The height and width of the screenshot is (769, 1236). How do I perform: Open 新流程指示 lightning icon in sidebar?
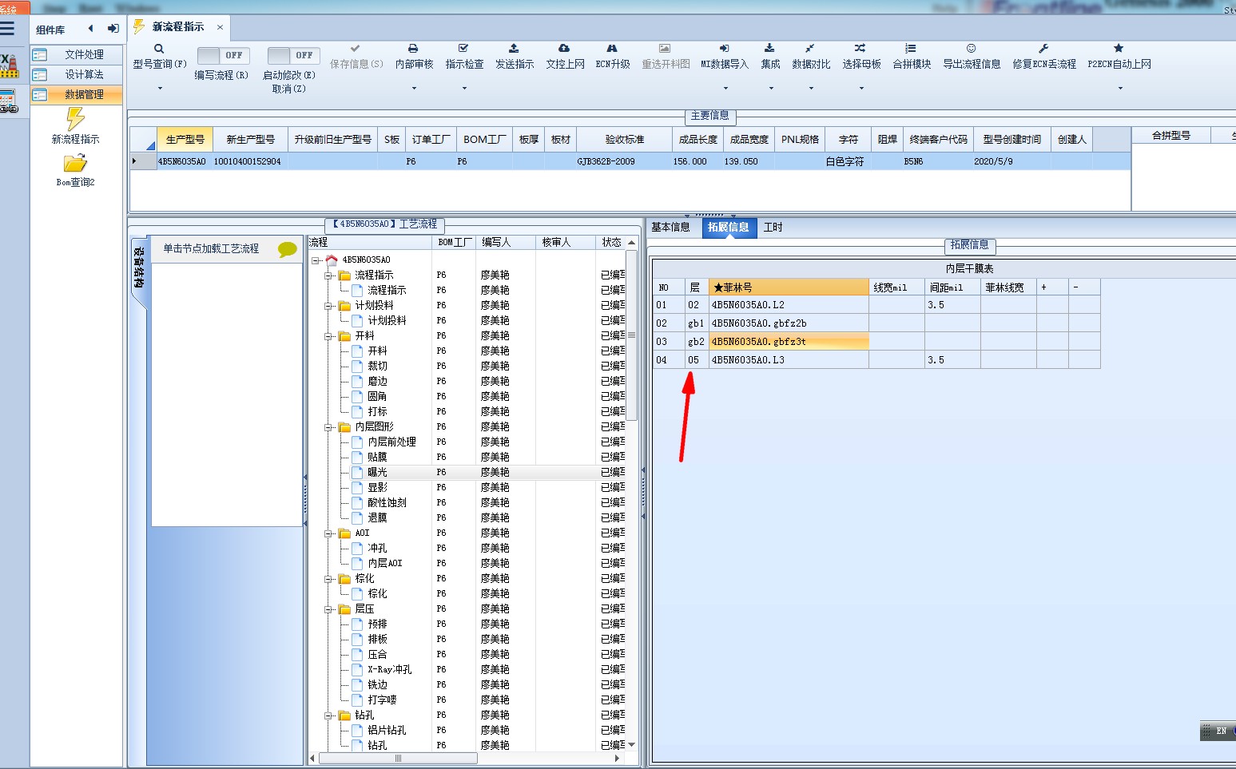click(75, 119)
